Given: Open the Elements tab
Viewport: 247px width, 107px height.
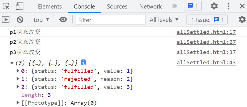Looking at the screenshot, I should click(x=50, y=7).
